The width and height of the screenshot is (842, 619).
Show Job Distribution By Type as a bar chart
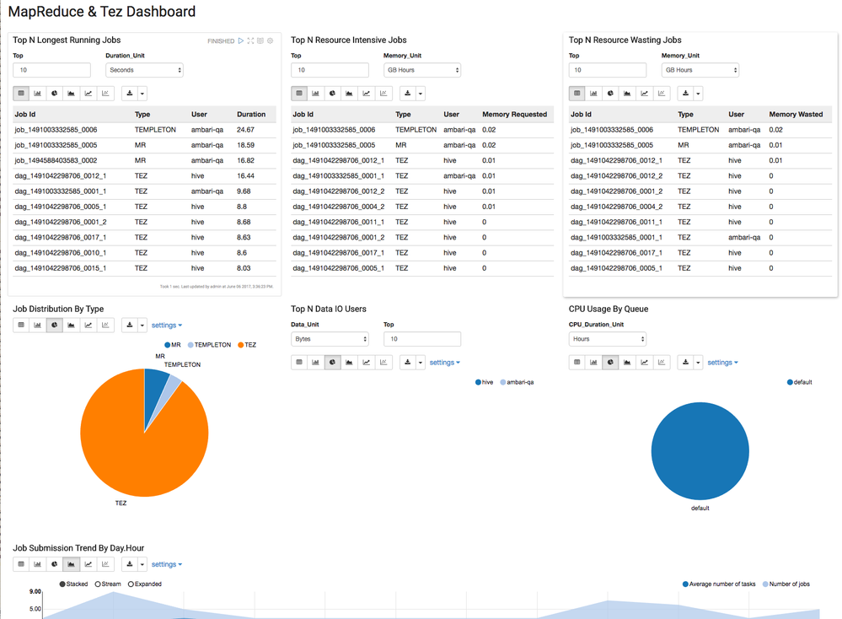(38, 325)
